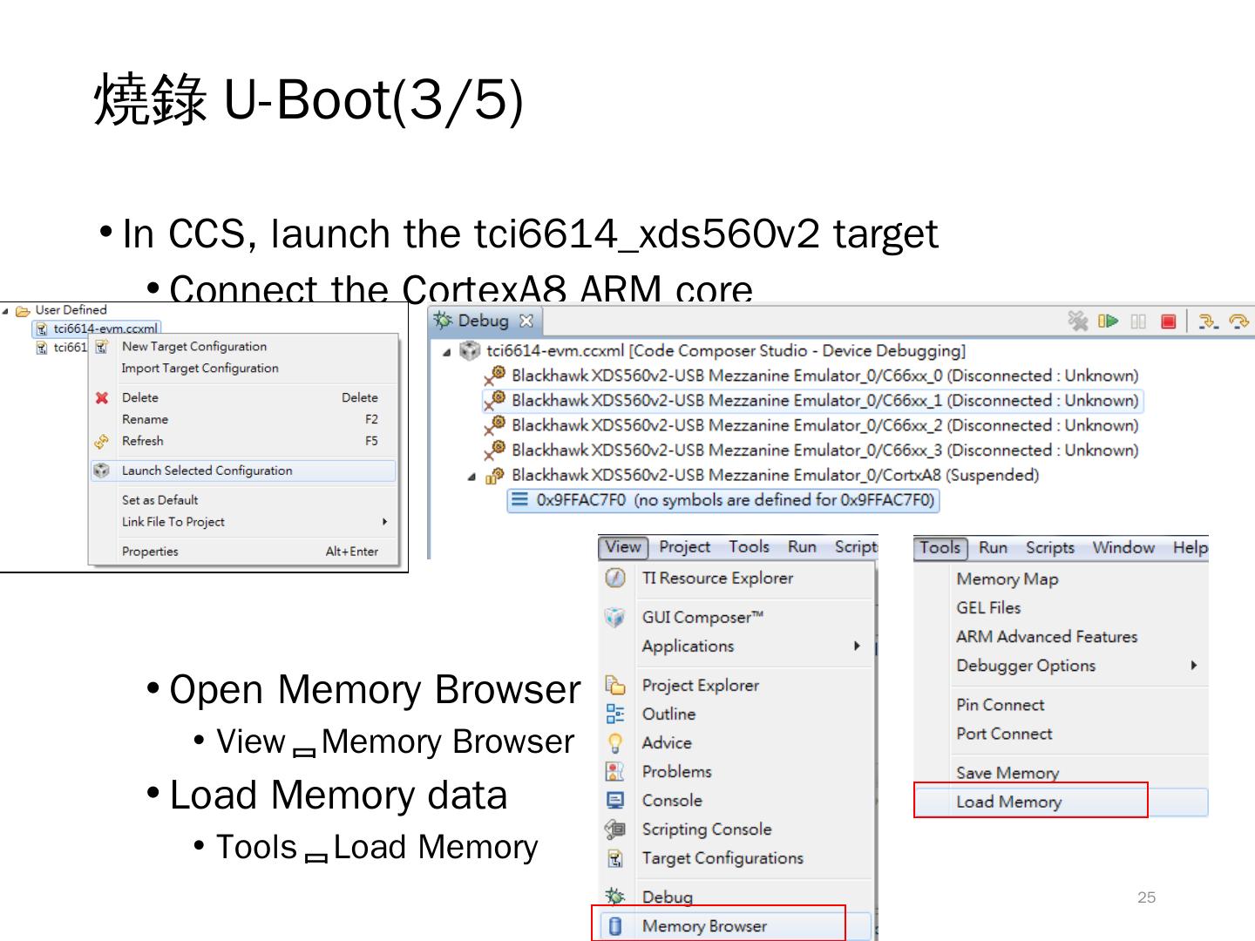Click the Problems view icon

click(x=615, y=772)
